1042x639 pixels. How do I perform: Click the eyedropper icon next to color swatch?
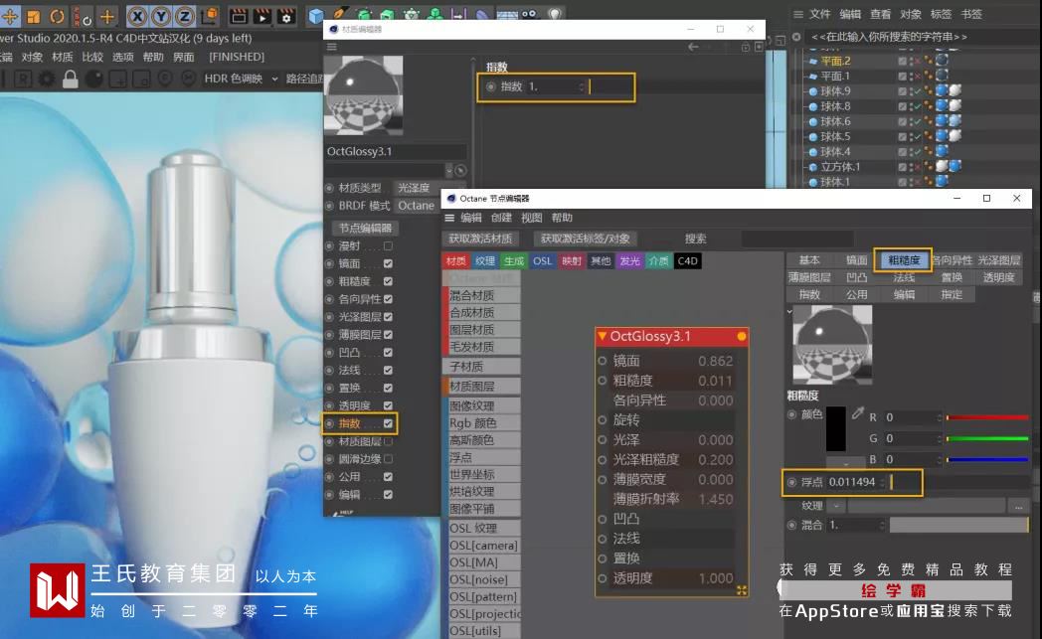pyautogui.click(x=857, y=413)
